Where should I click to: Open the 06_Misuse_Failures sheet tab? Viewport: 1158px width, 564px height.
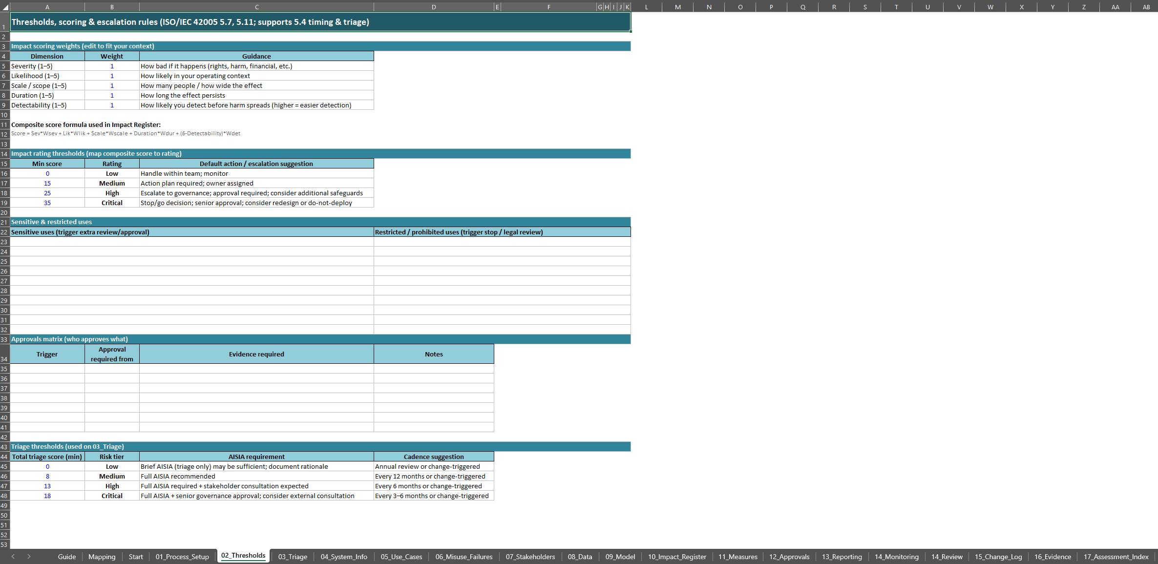tap(464, 557)
